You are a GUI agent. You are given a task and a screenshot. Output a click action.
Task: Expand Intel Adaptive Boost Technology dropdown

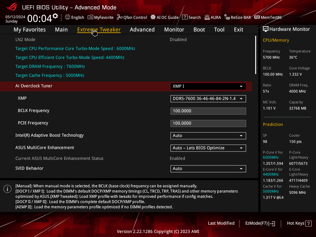[208, 136]
